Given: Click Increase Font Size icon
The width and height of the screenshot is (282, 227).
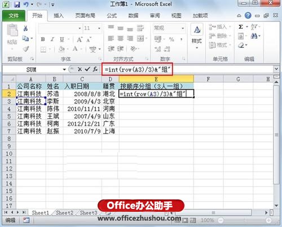Looking at the screenshot, I should (x=80, y=39).
